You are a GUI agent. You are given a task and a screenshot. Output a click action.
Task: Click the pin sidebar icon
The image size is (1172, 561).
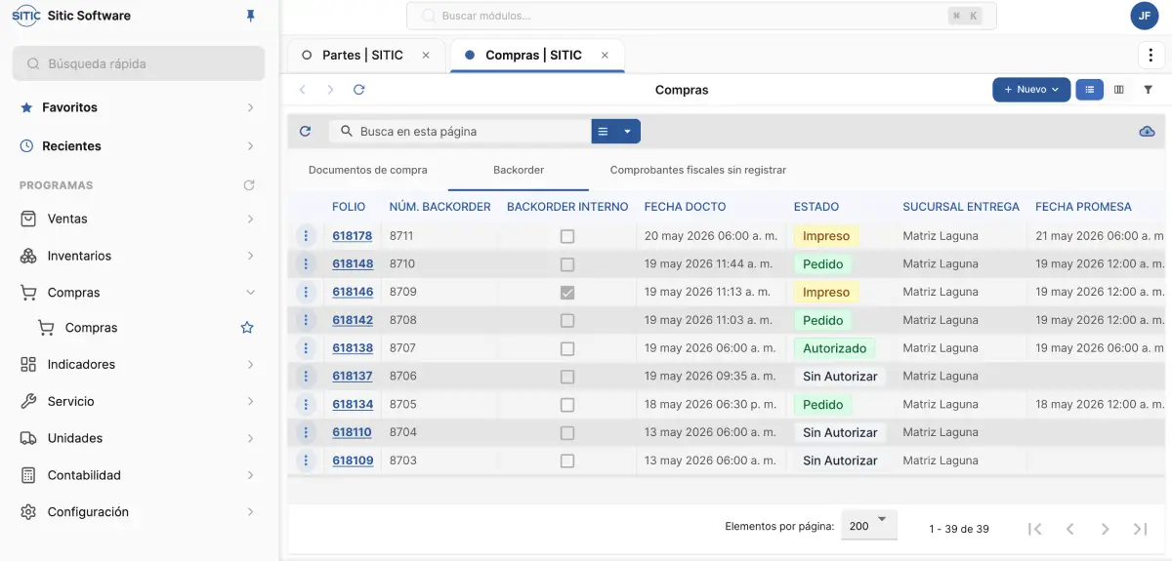coord(251,16)
